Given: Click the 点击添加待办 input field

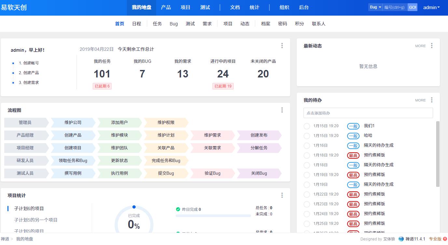Looking at the screenshot, I should pyautogui.click(x=368, y=113).
